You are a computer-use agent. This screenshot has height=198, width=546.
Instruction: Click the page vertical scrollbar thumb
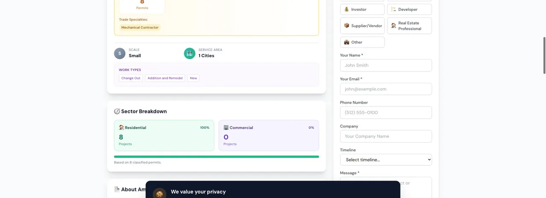click(544, 55)
